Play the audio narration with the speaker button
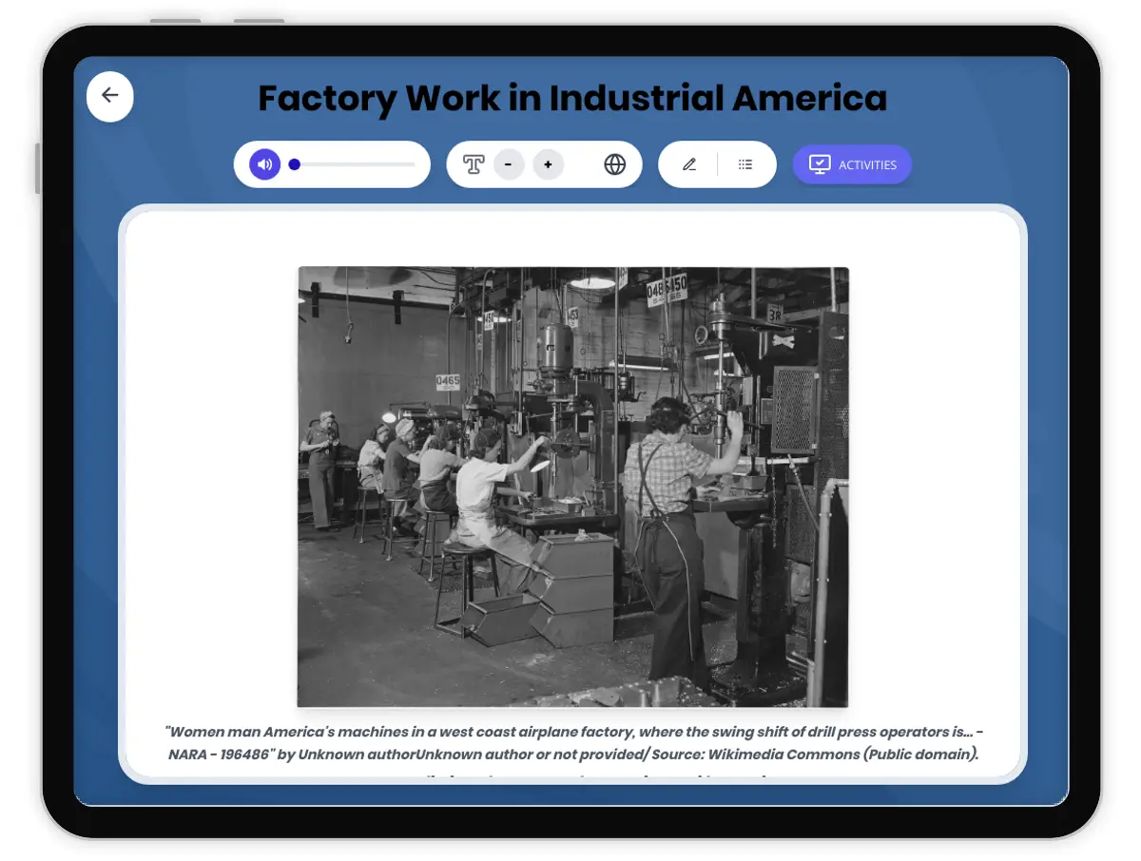This screenshot has width=1141, height=861. [x=265, y=164]
